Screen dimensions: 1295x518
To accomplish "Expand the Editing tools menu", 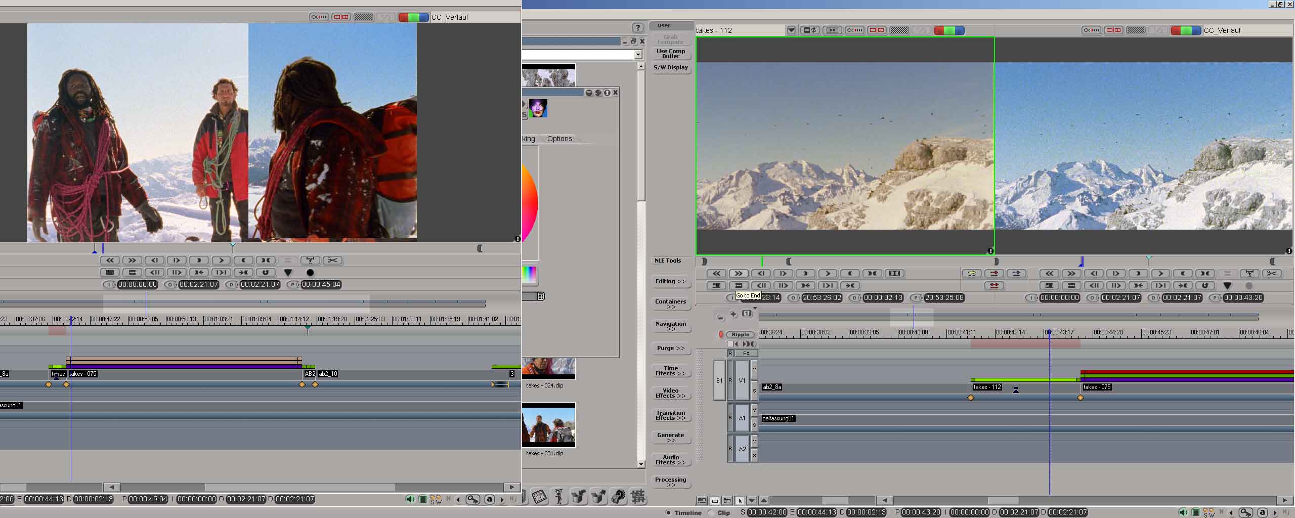I will [670, 281].
